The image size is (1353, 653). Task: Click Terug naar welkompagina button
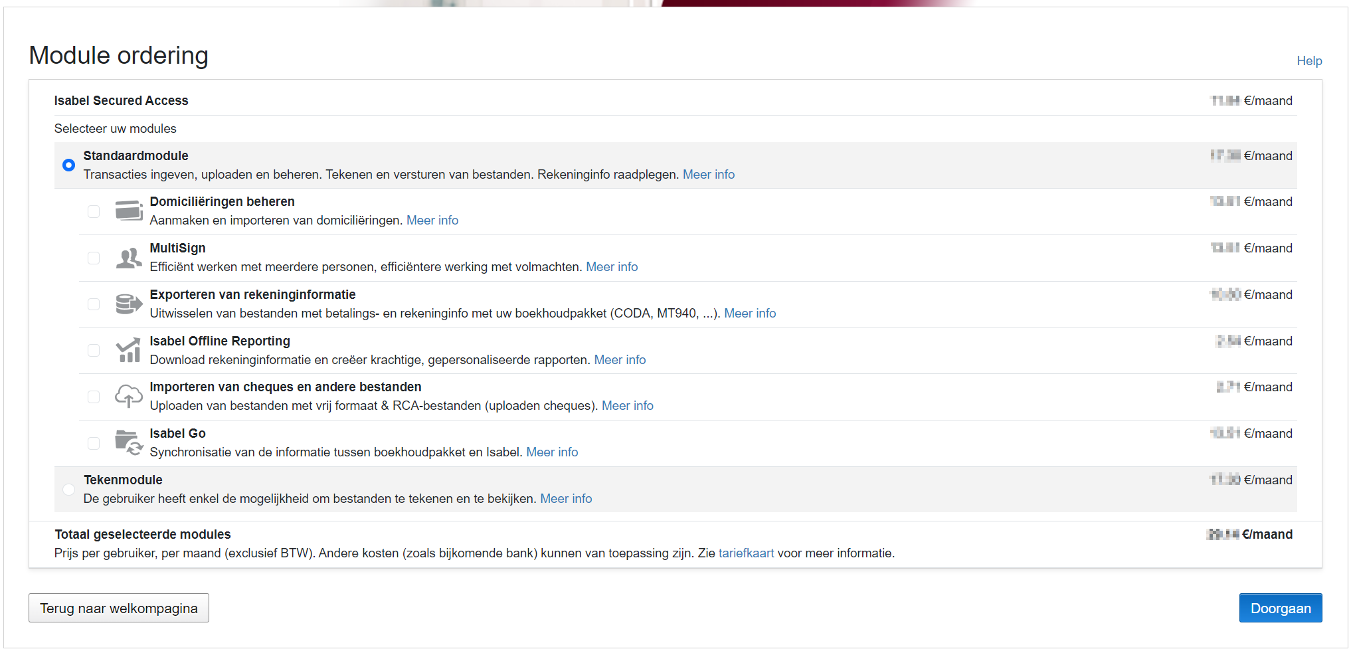click(119, 608)
